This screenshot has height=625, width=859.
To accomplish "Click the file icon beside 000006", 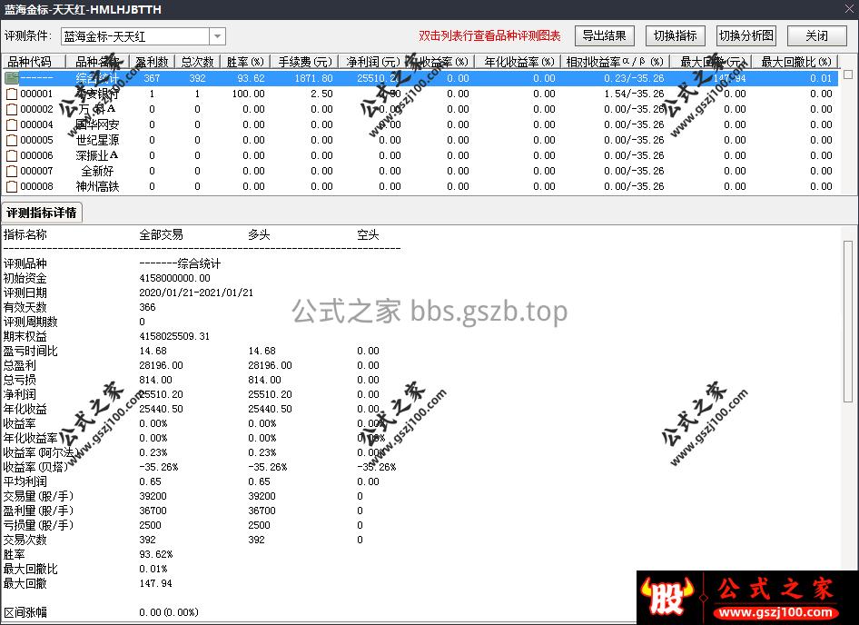I will (12, 155).
